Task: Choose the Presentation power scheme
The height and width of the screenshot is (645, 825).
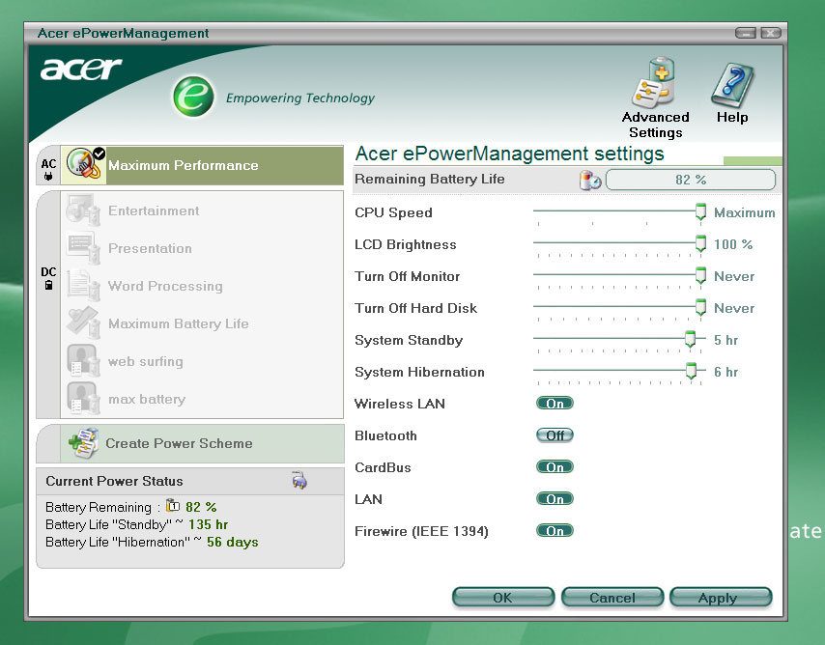Action: [x=202, y=248]
